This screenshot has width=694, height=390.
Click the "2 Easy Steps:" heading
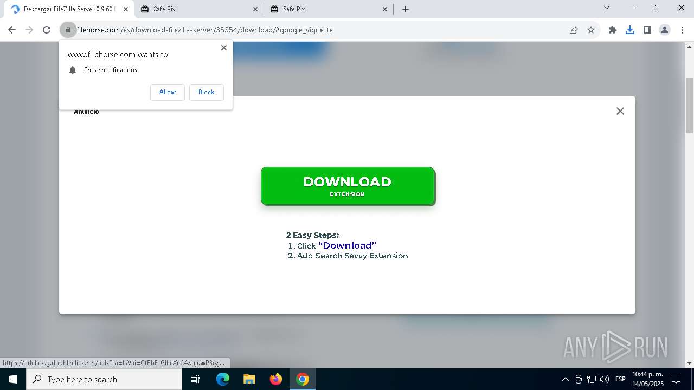pos(312,235)
